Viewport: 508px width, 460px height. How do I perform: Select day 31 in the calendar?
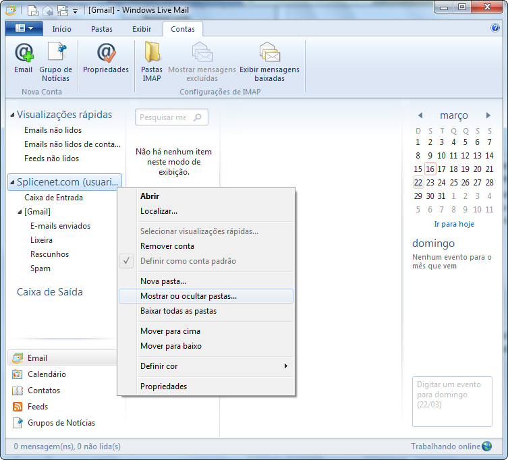click(441, 196)
